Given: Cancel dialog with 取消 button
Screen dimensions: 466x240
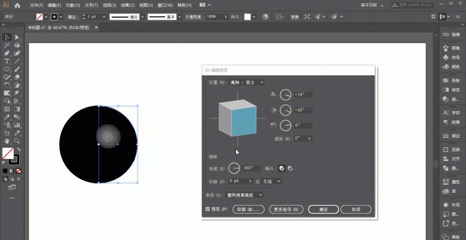Looking at the screenshot, I should (356, 209).
